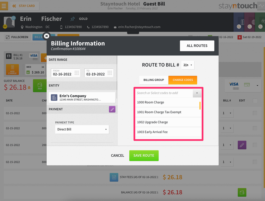Click purple edit pencil in transaction row
This screenshot has height=201, width=265.
242,145
